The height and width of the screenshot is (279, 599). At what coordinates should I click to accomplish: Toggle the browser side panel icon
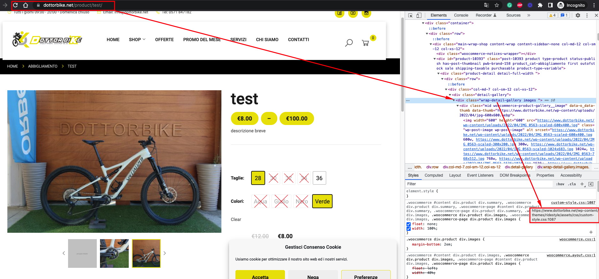pyautogui.click(x=550, y=5)
